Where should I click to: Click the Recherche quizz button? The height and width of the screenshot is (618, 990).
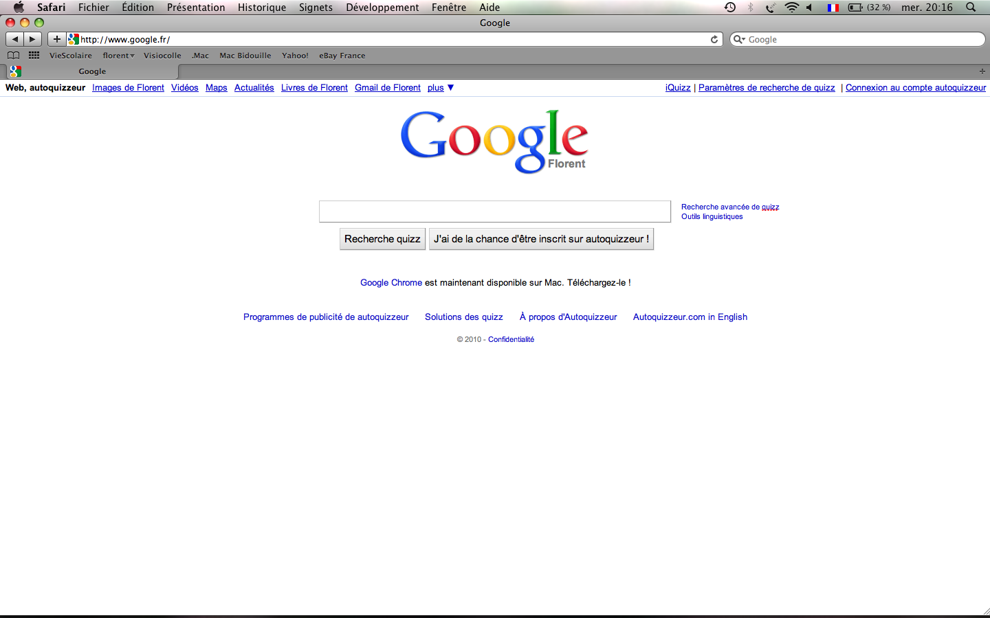[382, 239]
